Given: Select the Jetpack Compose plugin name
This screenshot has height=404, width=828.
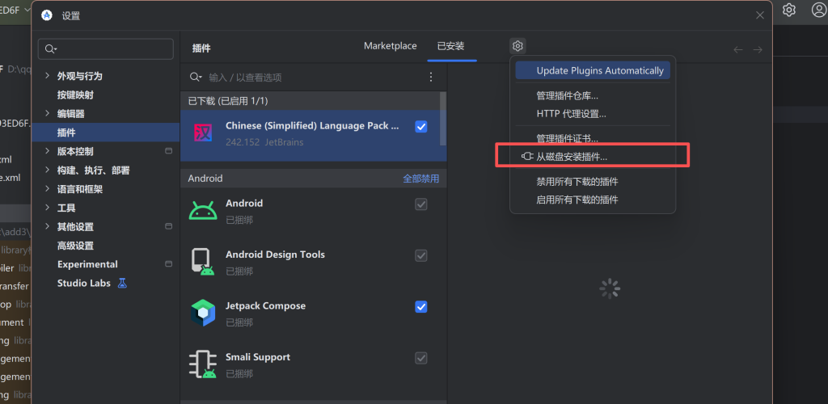Looking at the screenshot, I should tap(265, 305).
